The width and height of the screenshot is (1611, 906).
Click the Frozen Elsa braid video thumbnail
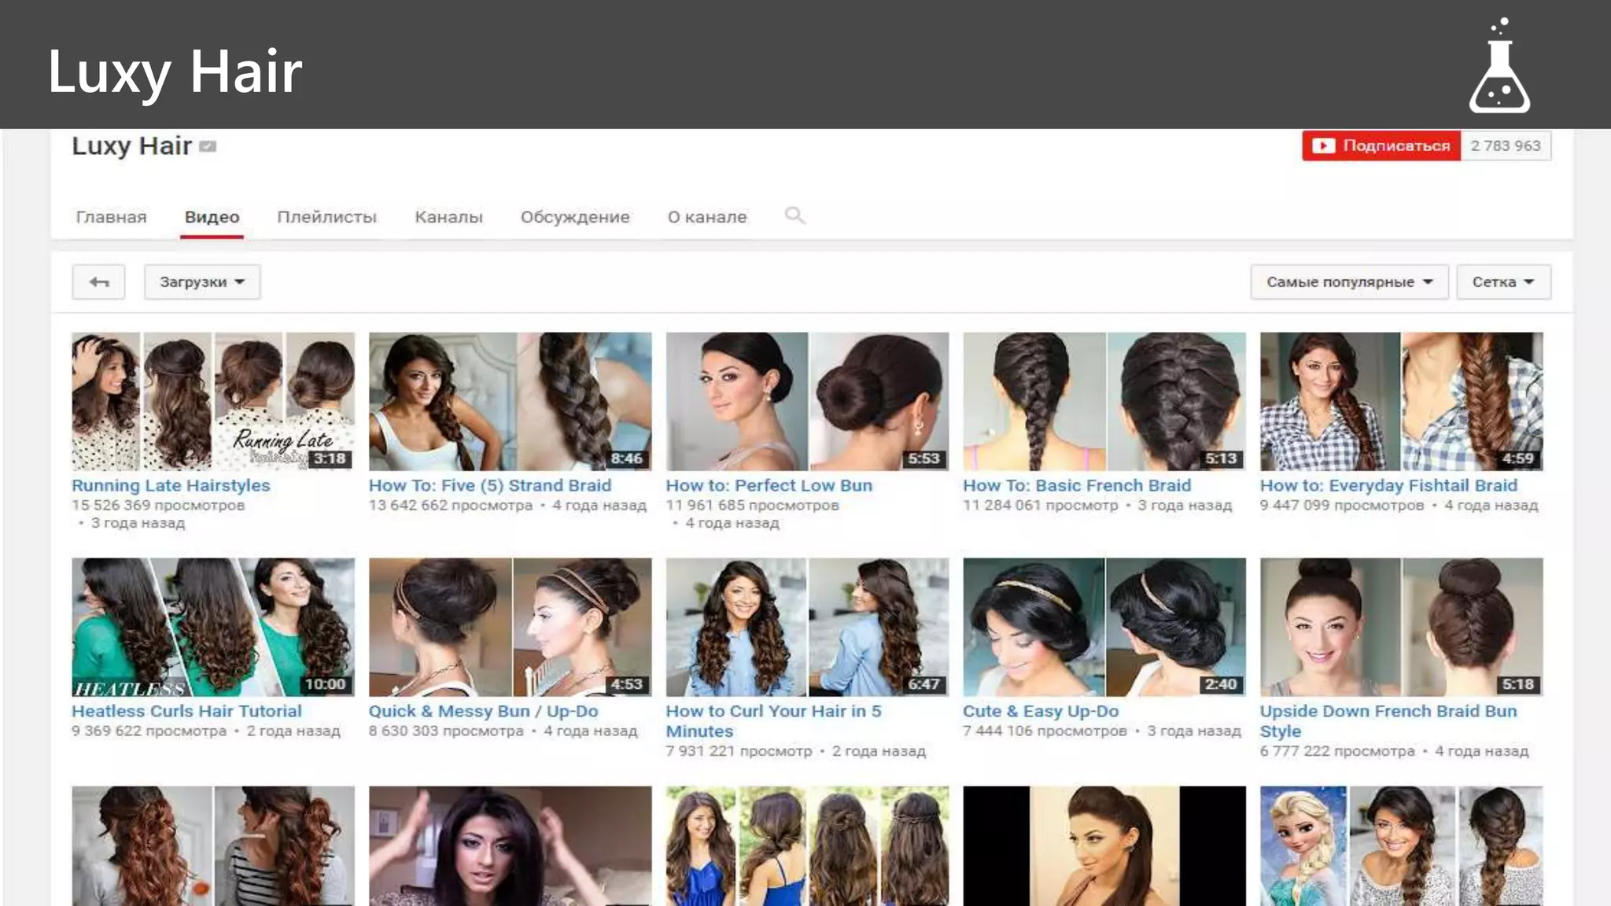click(x=1401, y=845)
